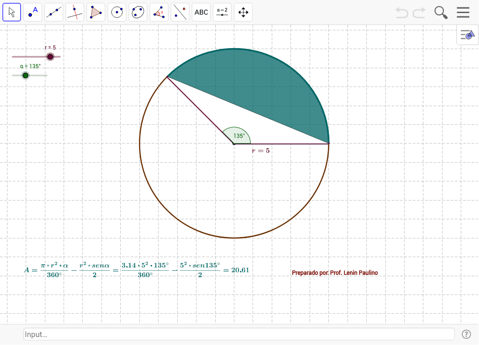Open the hamburger main menu
Viewport: 479px width, 345px height.
point(463,12)
